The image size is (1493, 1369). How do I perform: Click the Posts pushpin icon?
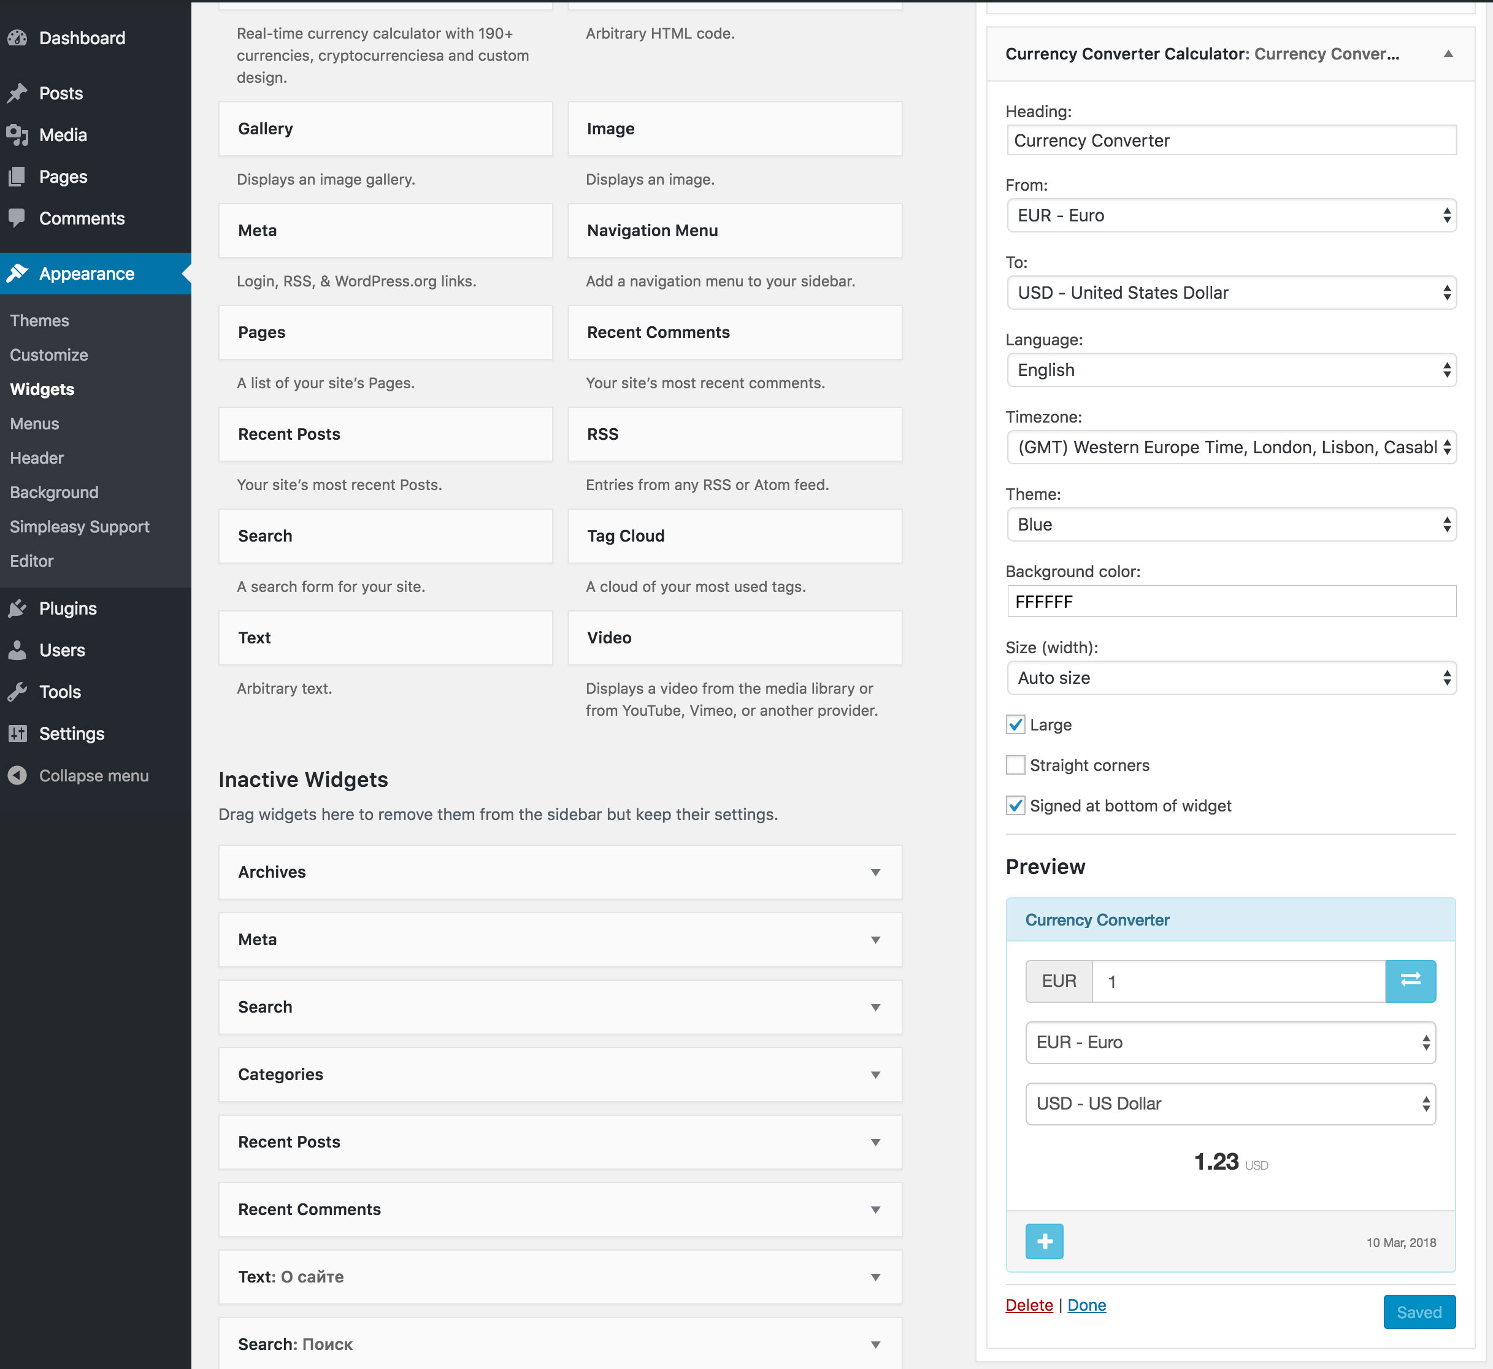(x=17, y=93)
